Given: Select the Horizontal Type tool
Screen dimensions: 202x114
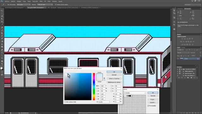Looking at the screenshot, I should (2, 53).
